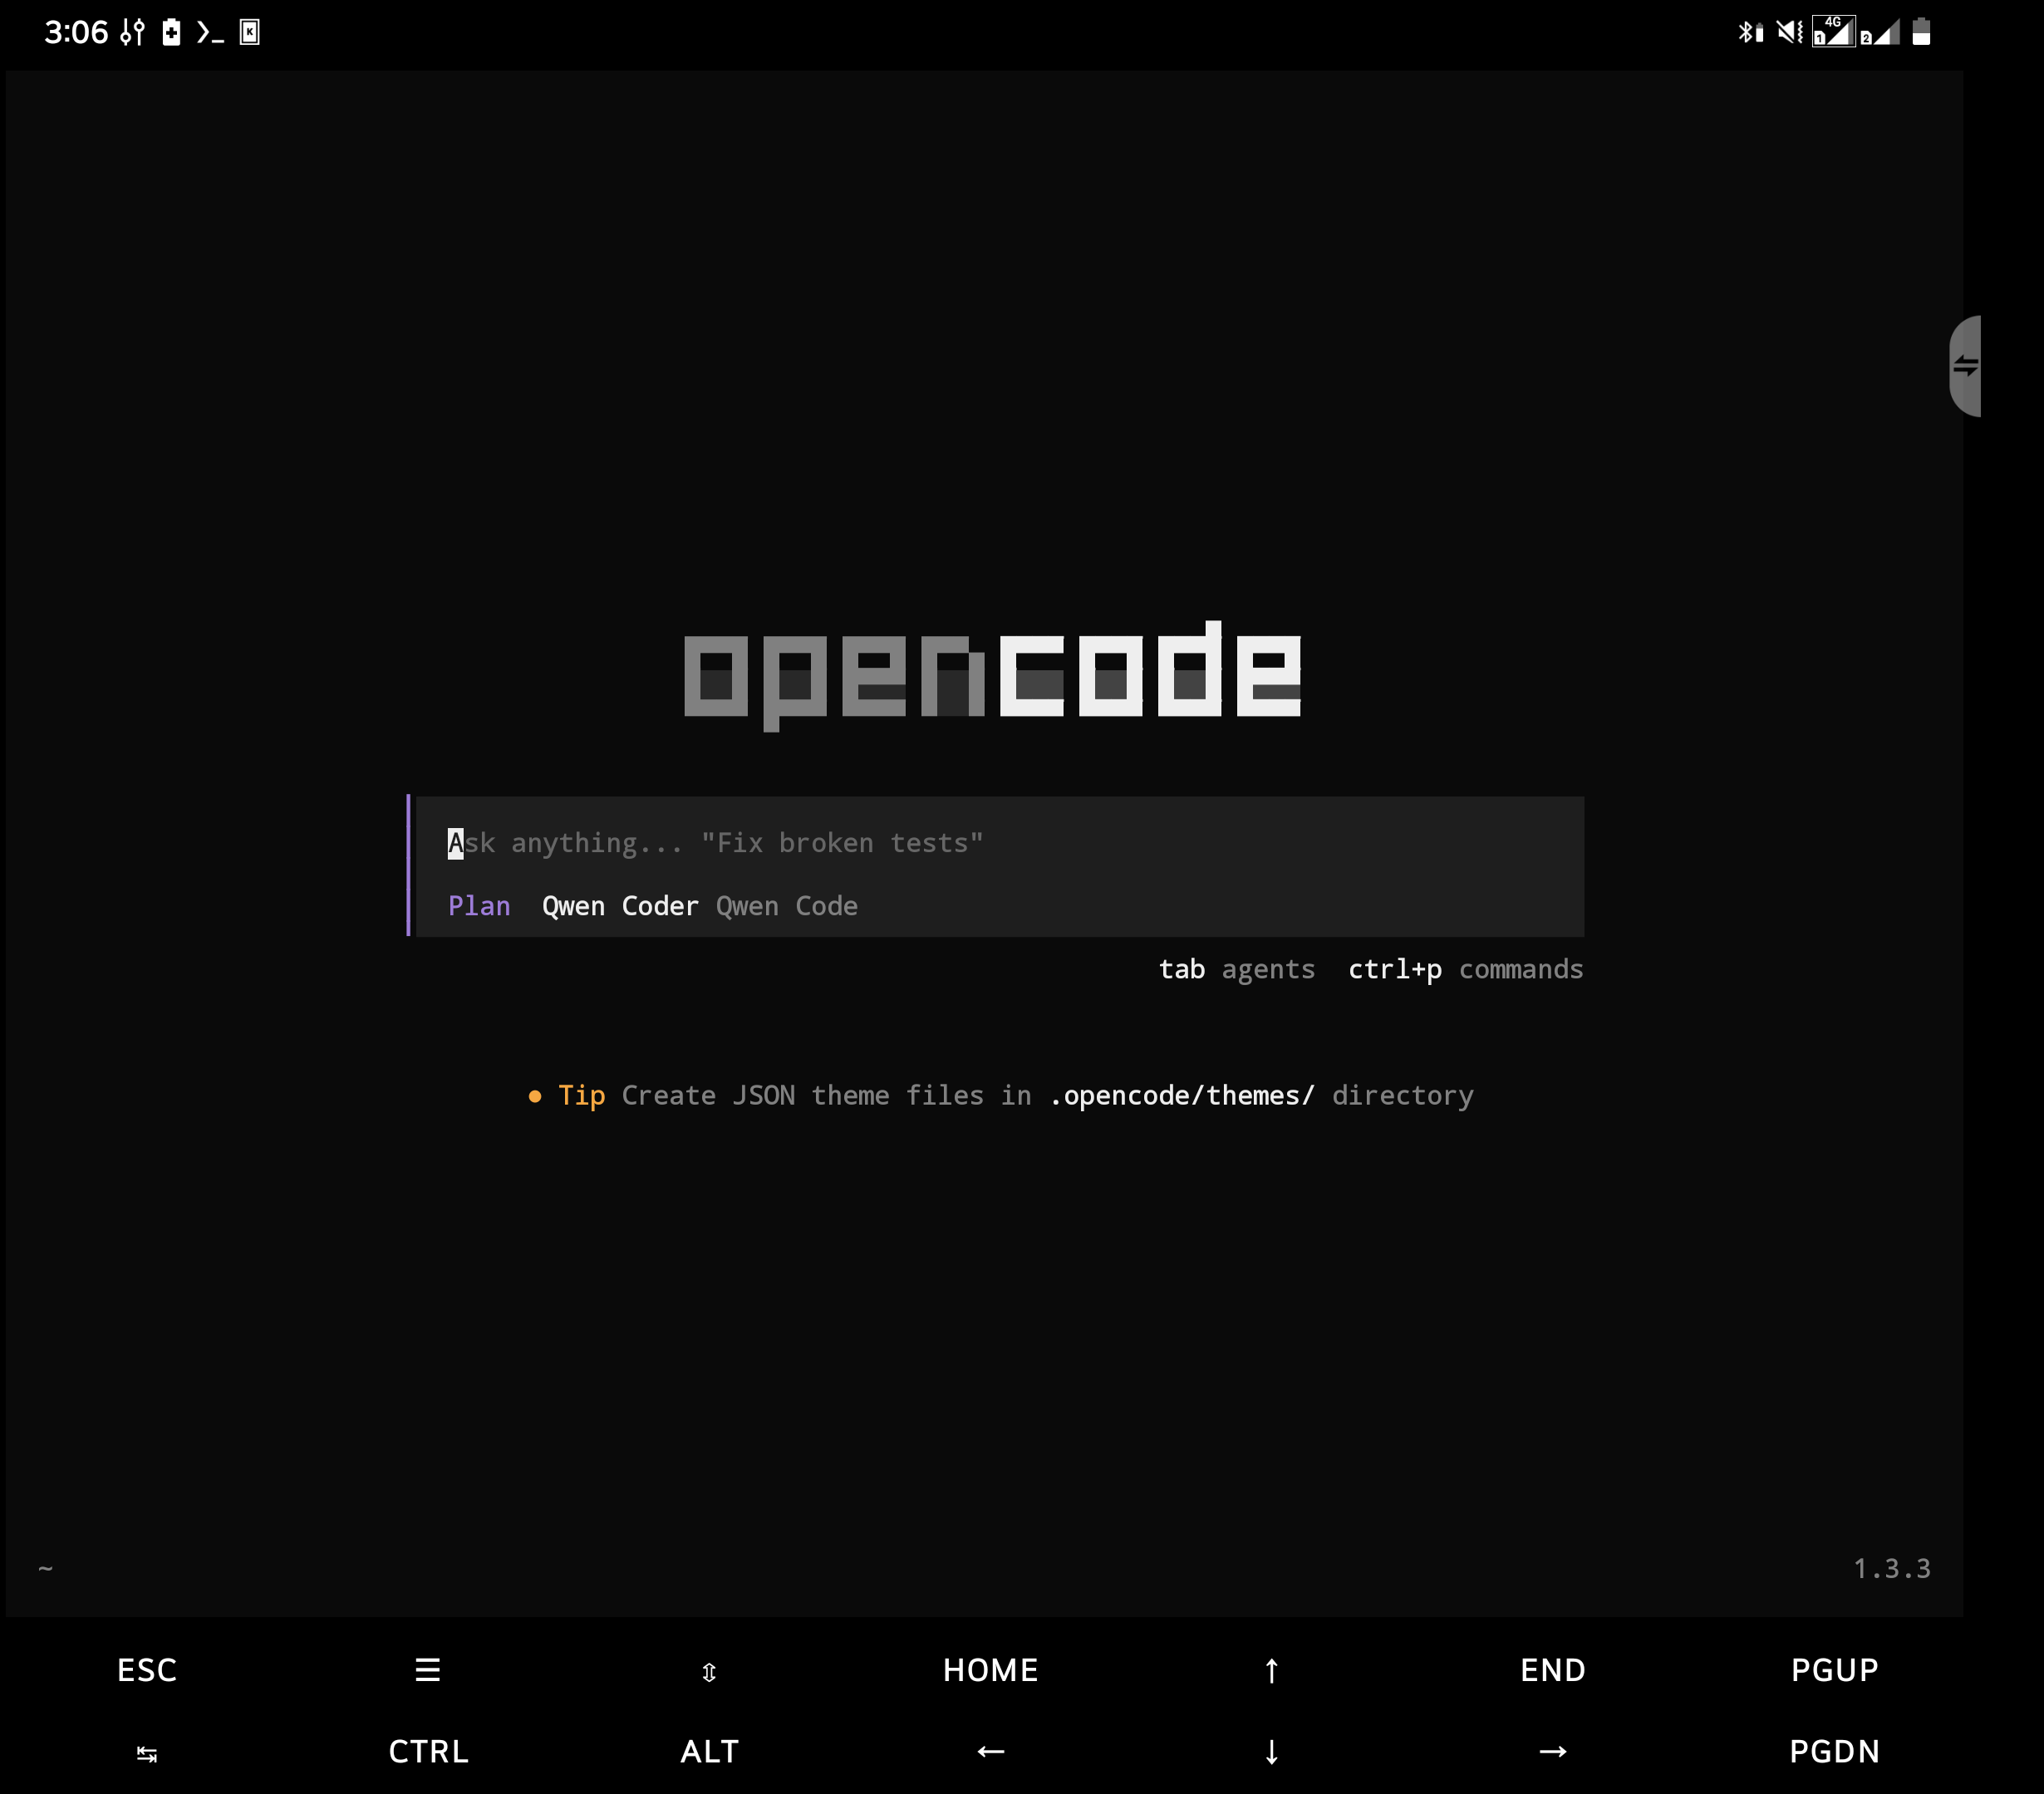
Task: Tap the terminal prompt status bar icon
Action: [210, 33]
